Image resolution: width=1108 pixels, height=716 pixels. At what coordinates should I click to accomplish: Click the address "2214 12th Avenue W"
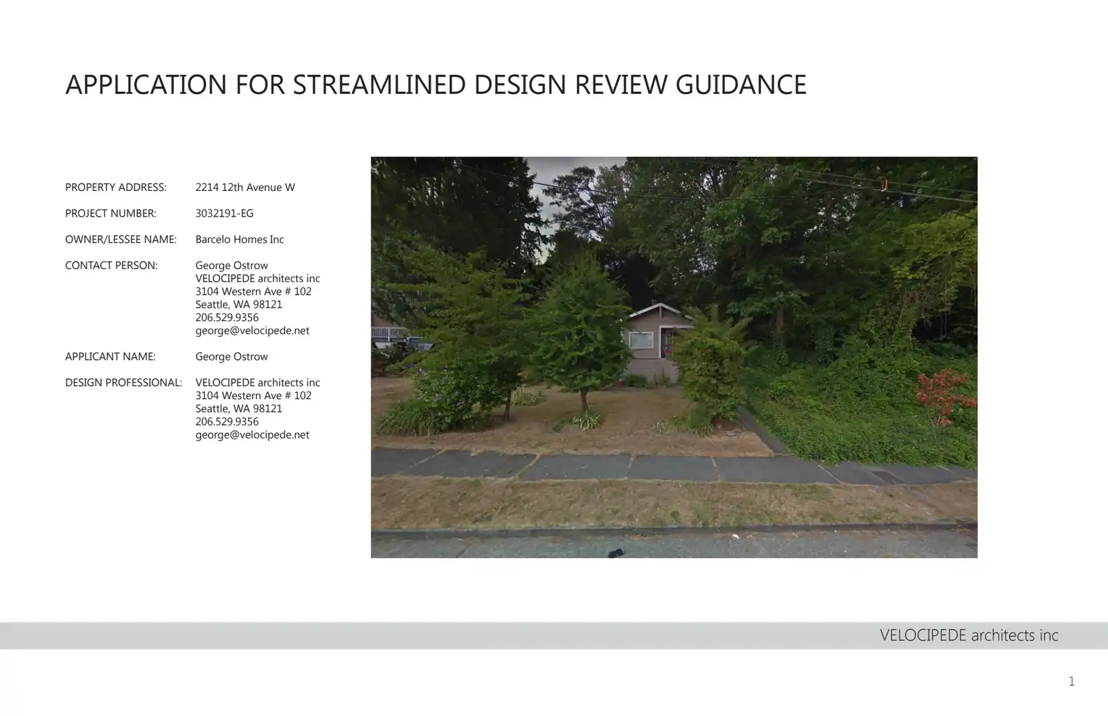245,187
